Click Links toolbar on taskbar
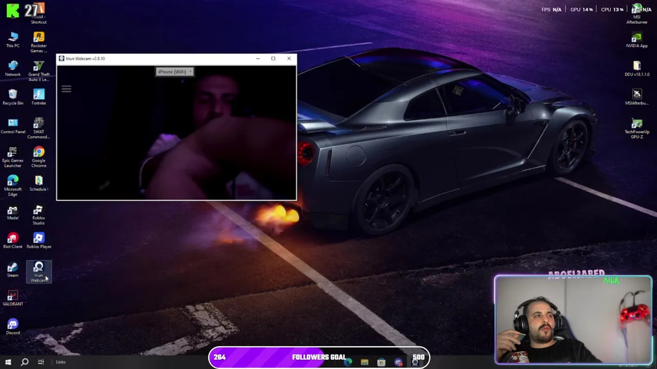Viewport: 657px width, 369px height. coord(61,362)
